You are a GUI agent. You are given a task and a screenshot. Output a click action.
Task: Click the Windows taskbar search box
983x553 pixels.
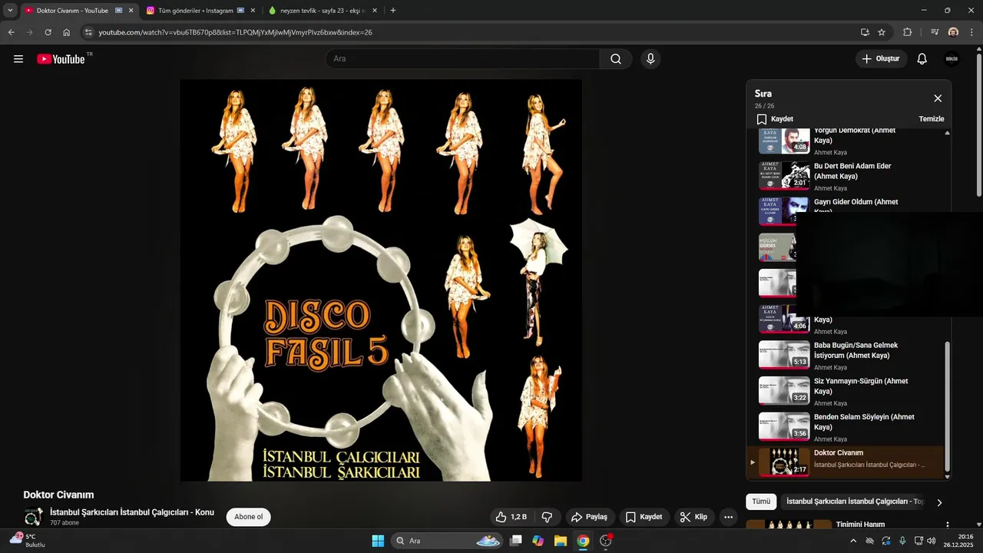point(446,541)
